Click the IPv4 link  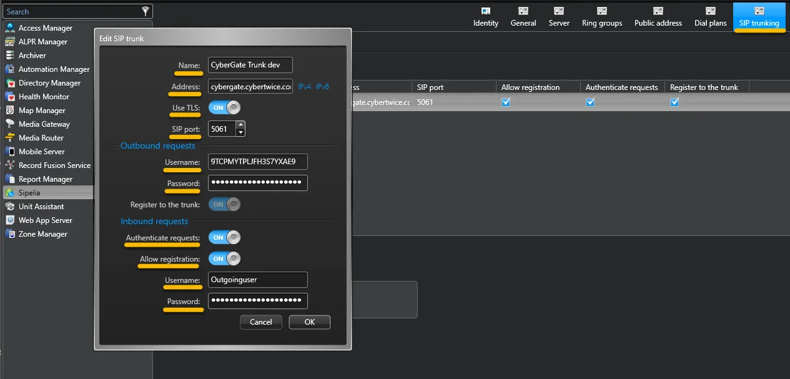pyautogui.click(x=304, y=87)
